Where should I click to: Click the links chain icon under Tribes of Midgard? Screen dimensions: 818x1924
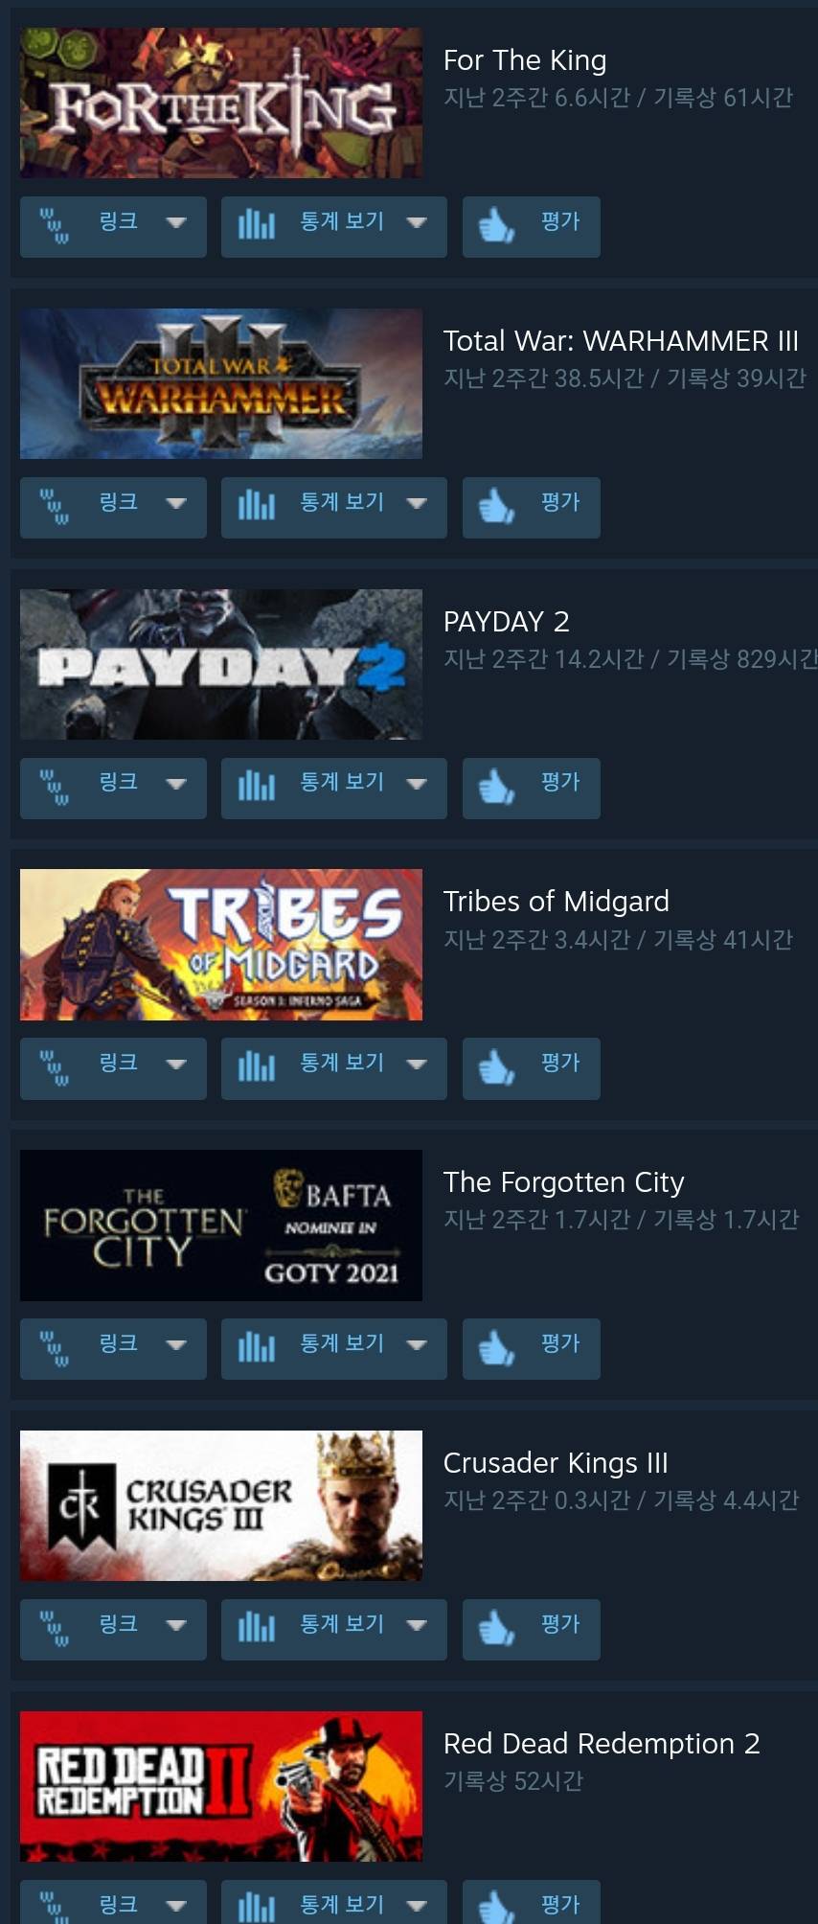tap(54, 1066)
